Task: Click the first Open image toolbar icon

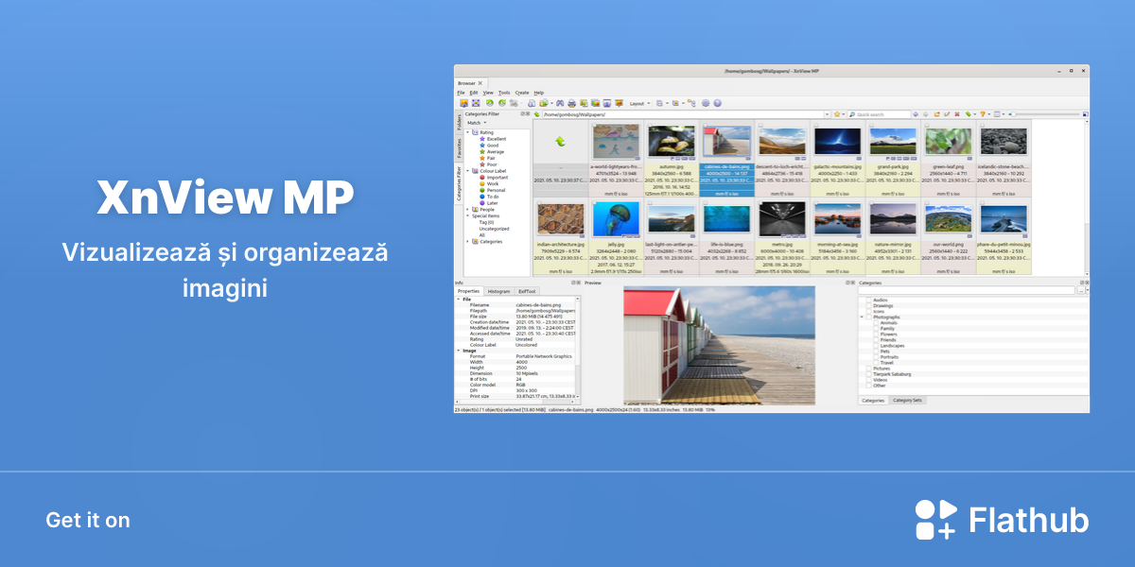Action: click(463, 103)
